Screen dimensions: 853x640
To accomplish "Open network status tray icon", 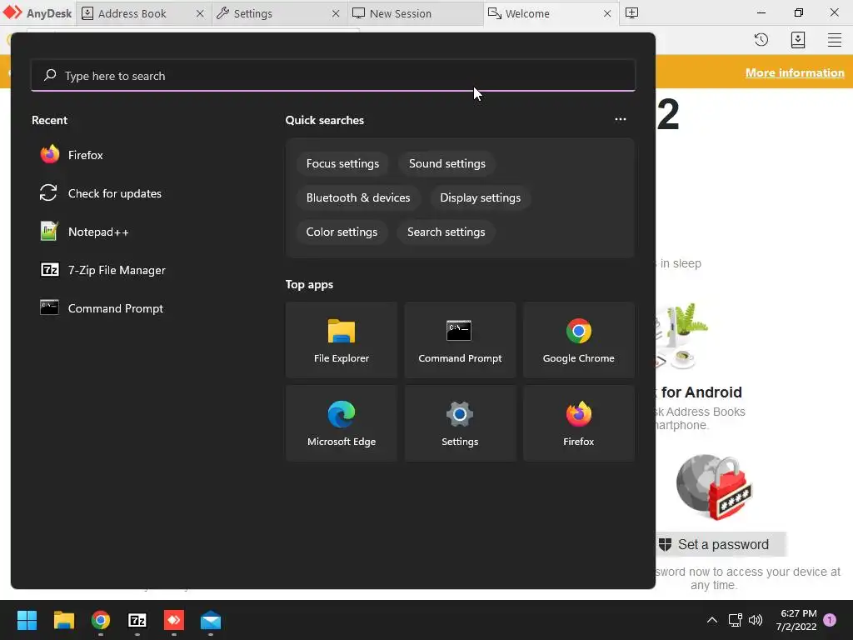I will (x=735, y=620).
